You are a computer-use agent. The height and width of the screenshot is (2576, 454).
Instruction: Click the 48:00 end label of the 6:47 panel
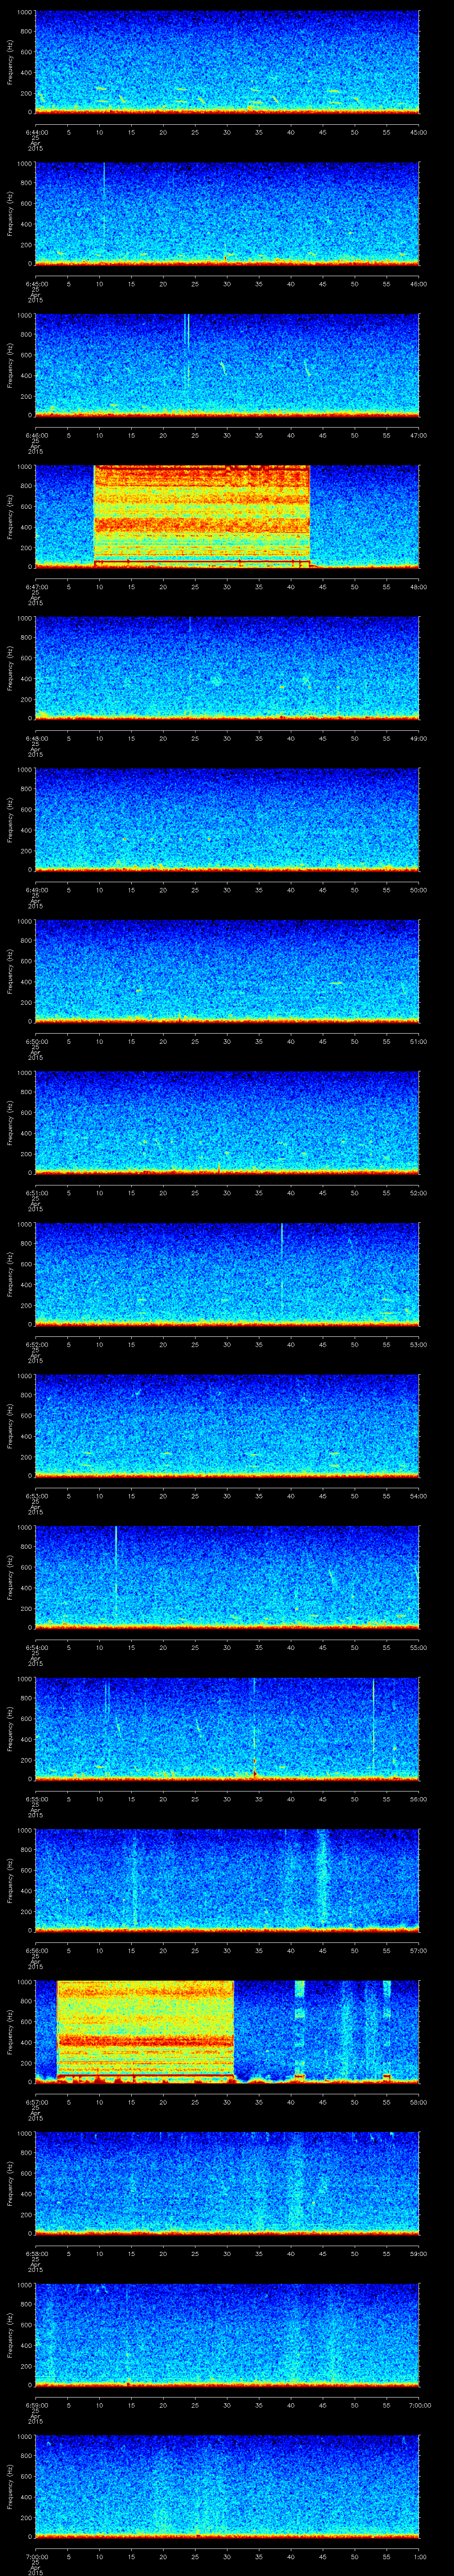coord(419,587)
